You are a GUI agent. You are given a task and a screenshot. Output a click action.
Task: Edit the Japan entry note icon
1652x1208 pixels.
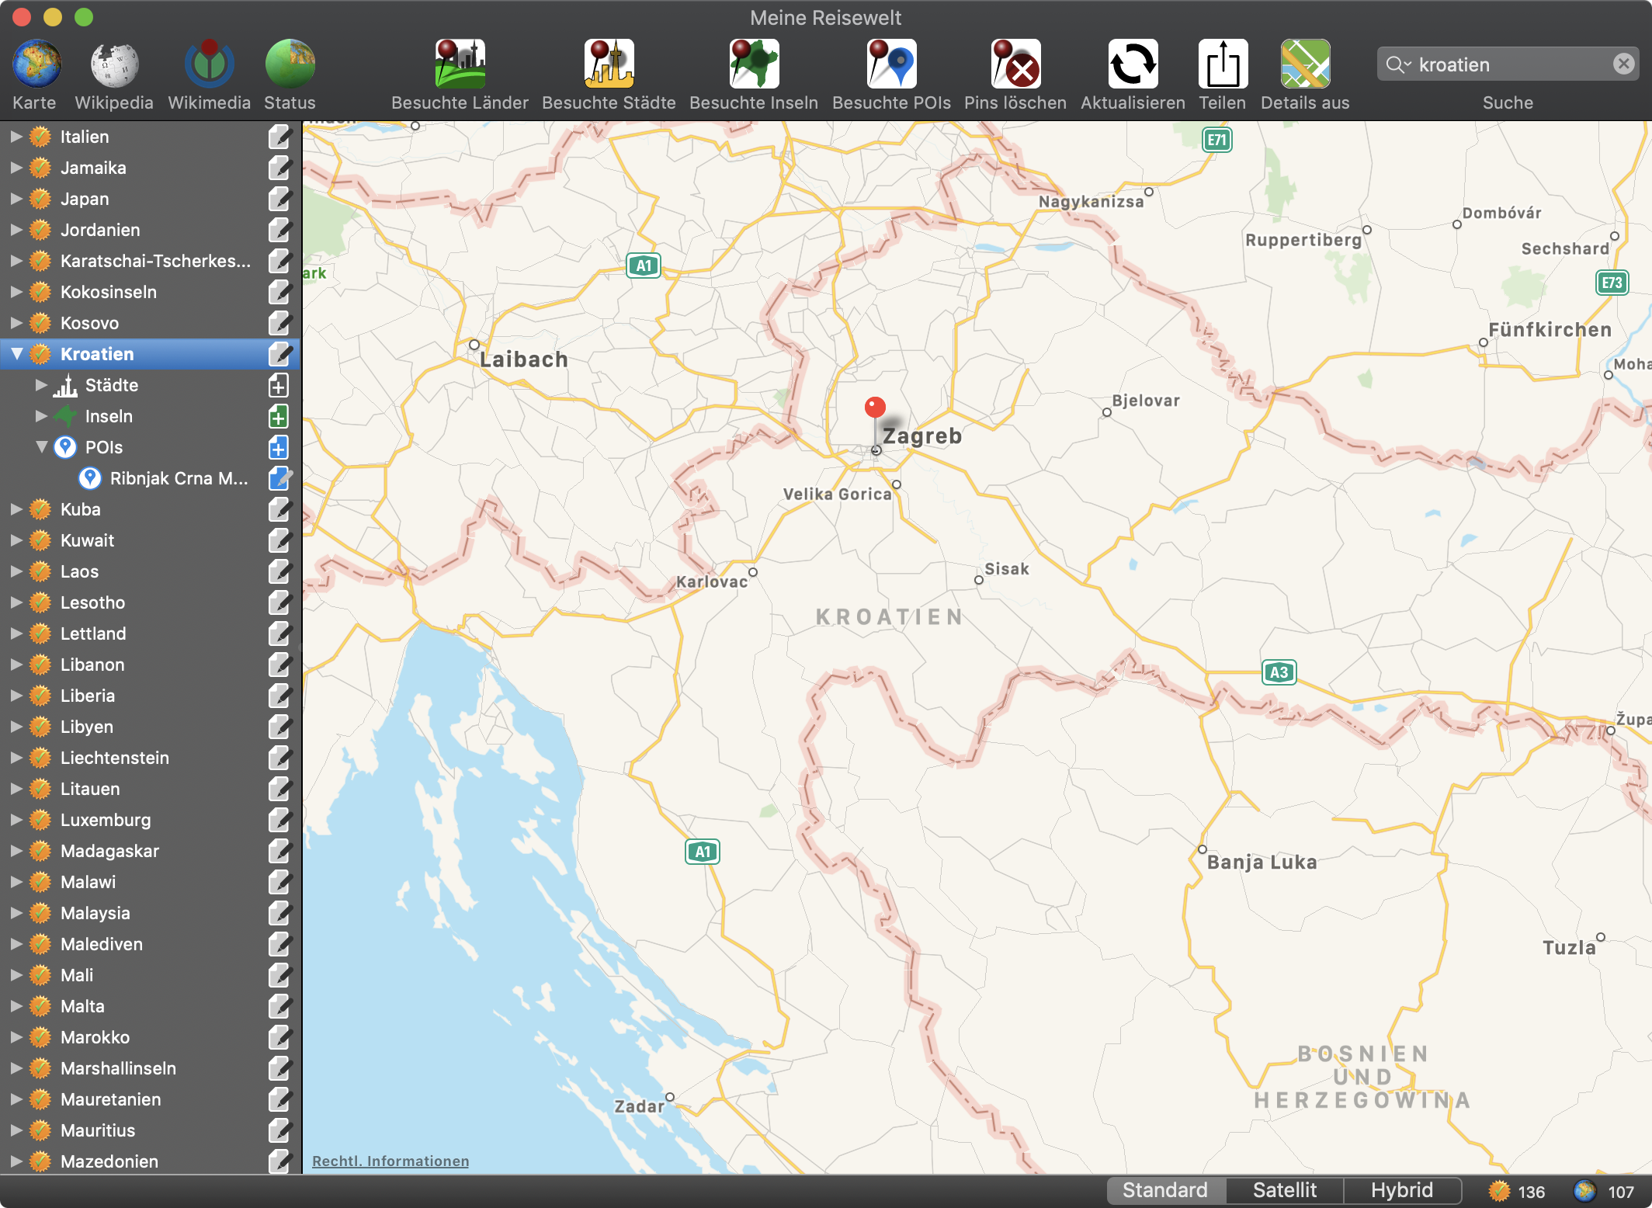point(279,199)
